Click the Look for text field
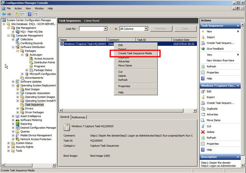 pos(92,29)
